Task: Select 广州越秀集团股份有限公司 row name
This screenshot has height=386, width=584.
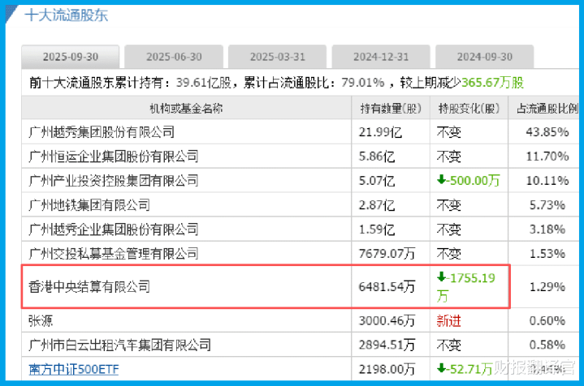Action: [x=102, y=132]
